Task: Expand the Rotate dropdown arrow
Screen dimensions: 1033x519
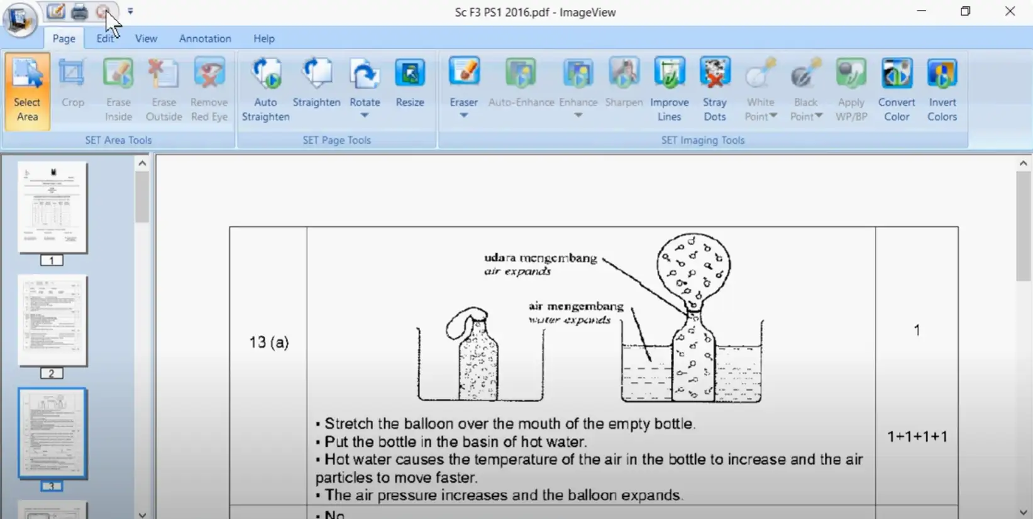Action: tap(365, 116)
